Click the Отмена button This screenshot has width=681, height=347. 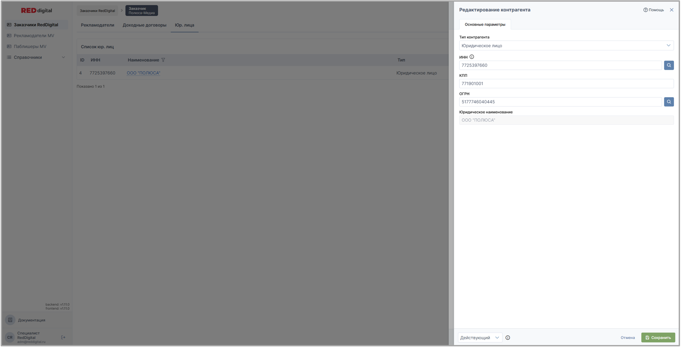coord(627,337)
